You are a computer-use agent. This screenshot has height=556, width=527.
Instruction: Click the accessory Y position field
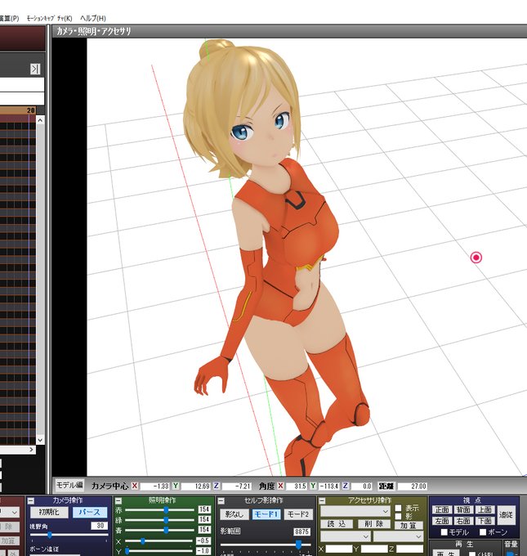[373, 549]
